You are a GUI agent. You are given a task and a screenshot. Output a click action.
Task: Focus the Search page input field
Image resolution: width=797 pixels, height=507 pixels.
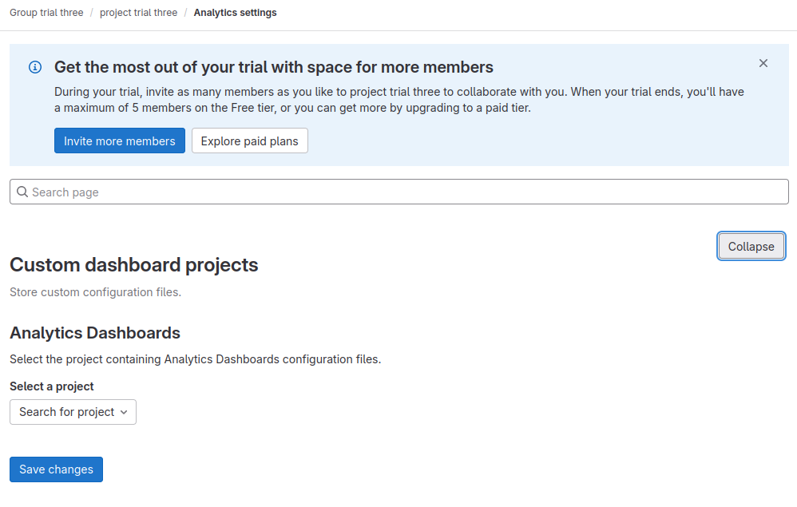[399, 192]
